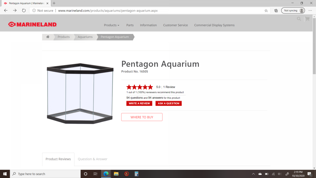
Task: Open the shopping cart icon
Action: coord(307,19)
